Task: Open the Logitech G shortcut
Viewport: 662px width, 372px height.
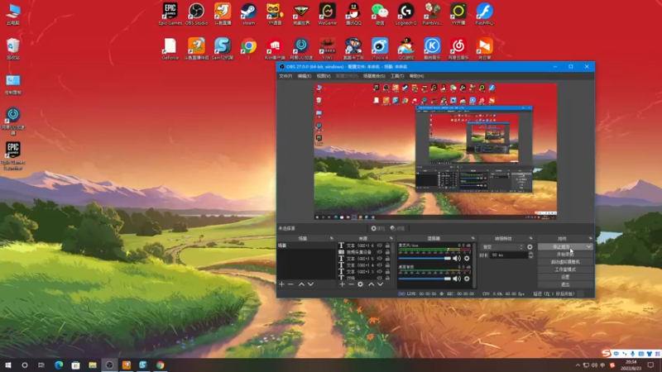Action: pos(405,14)
